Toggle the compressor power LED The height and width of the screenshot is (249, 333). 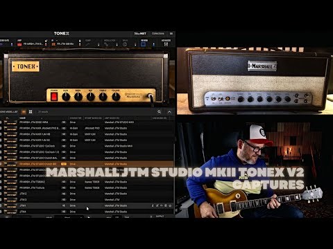(99, 44)
